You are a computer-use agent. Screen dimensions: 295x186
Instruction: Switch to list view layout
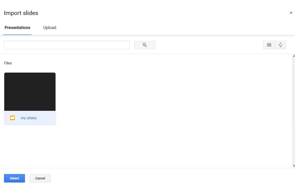pos(269,45)
